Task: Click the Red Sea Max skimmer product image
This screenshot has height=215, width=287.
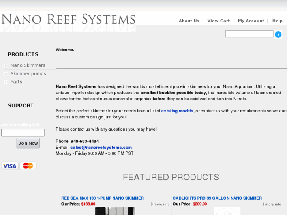Action: pos(115,211)
